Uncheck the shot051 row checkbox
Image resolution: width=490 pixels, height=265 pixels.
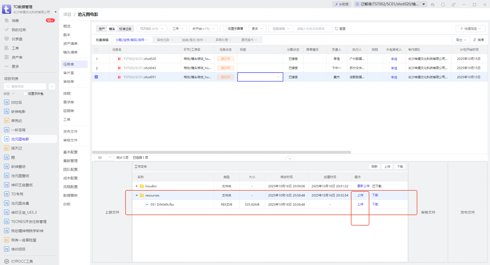(x=96, y=77)
